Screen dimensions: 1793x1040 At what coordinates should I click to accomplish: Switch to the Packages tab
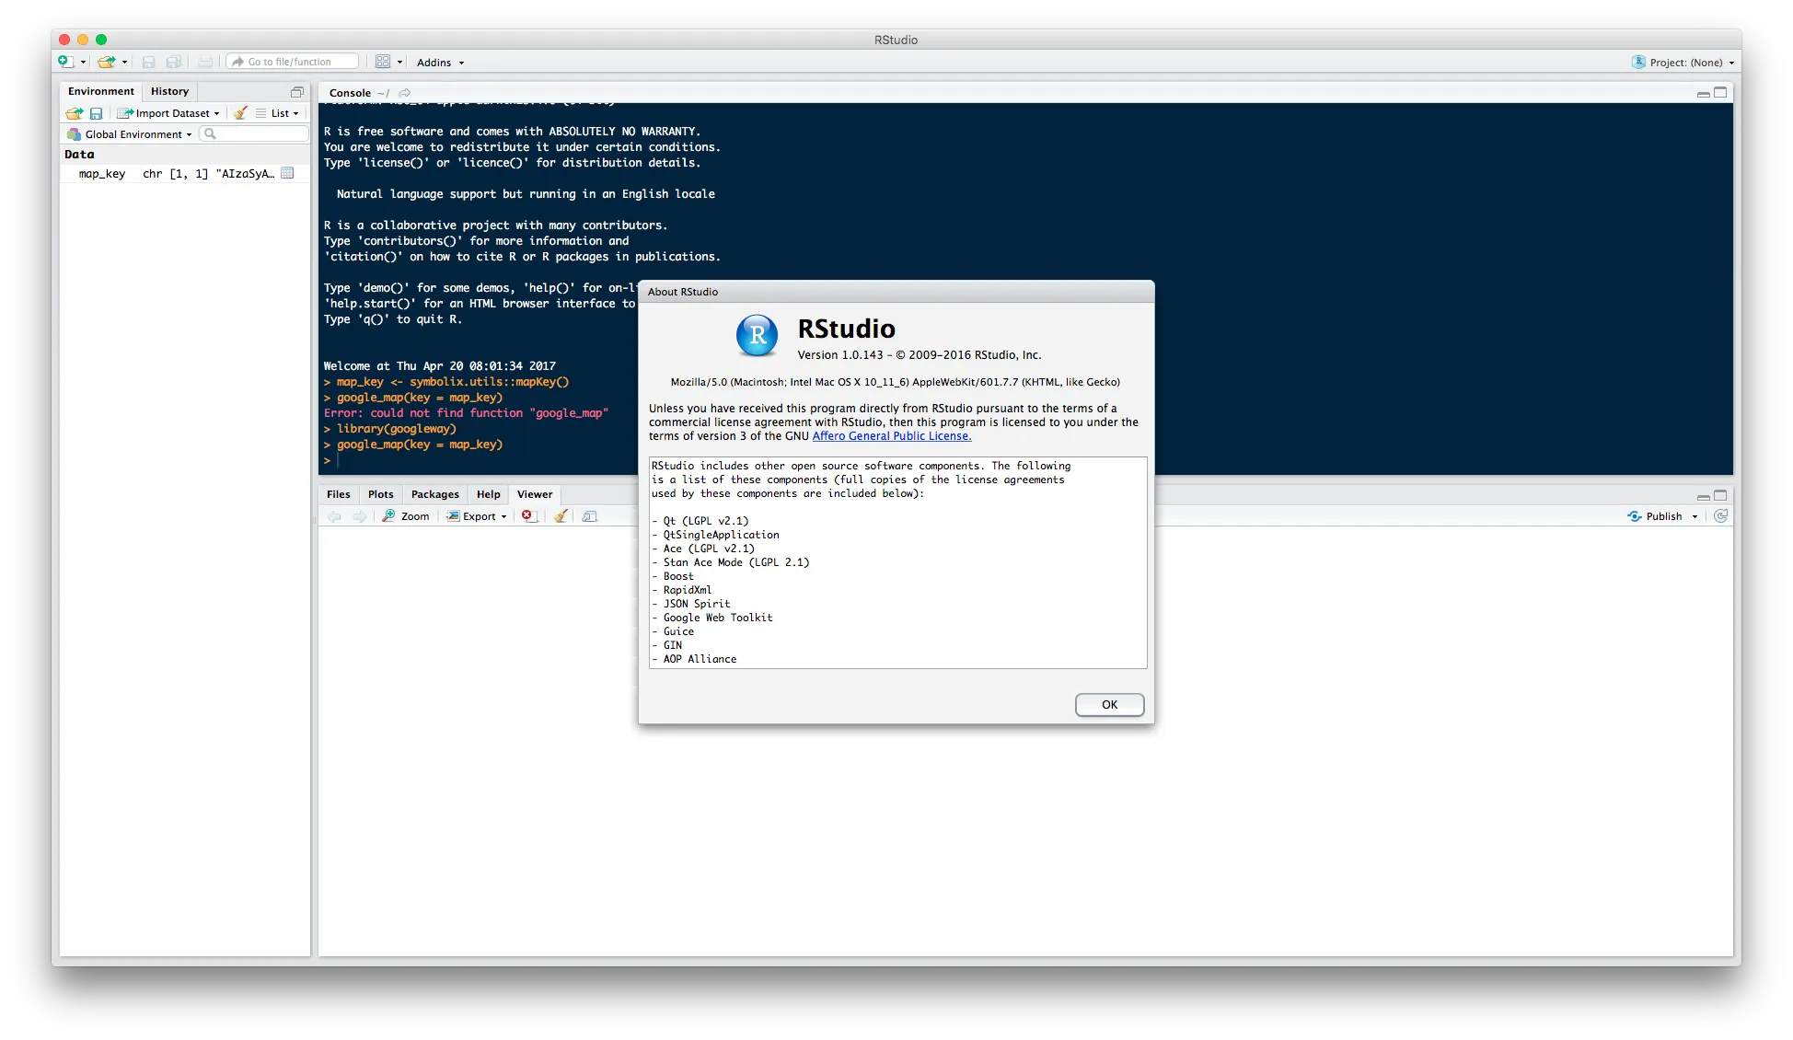click(434, 494)
